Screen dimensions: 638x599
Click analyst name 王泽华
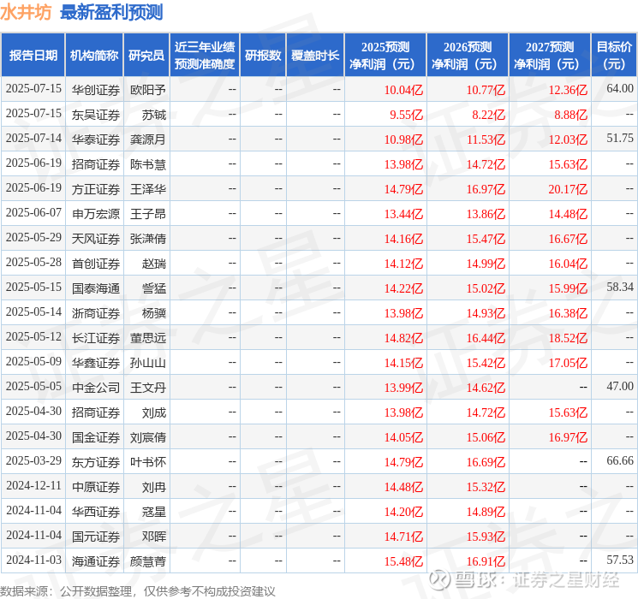click(x=148, y=189)
